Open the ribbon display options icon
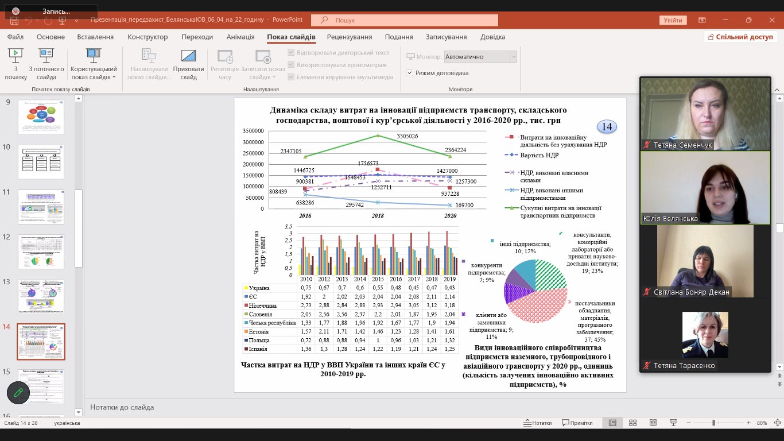 [x=702, y=20]
